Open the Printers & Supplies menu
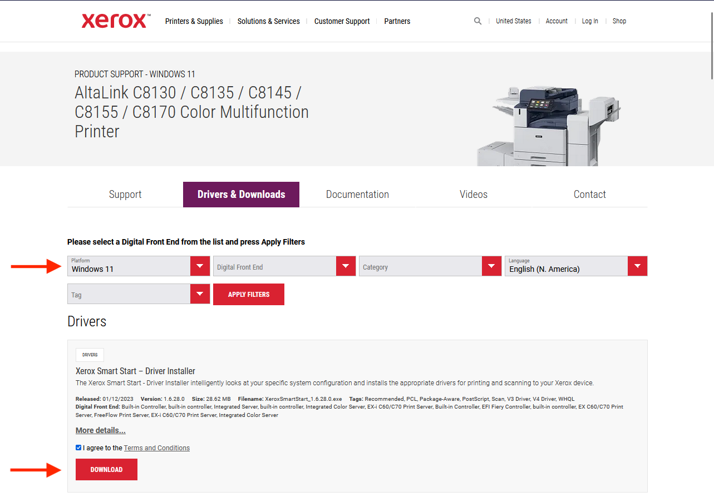This screenshot has height=502, width=714. pos(194,21)
